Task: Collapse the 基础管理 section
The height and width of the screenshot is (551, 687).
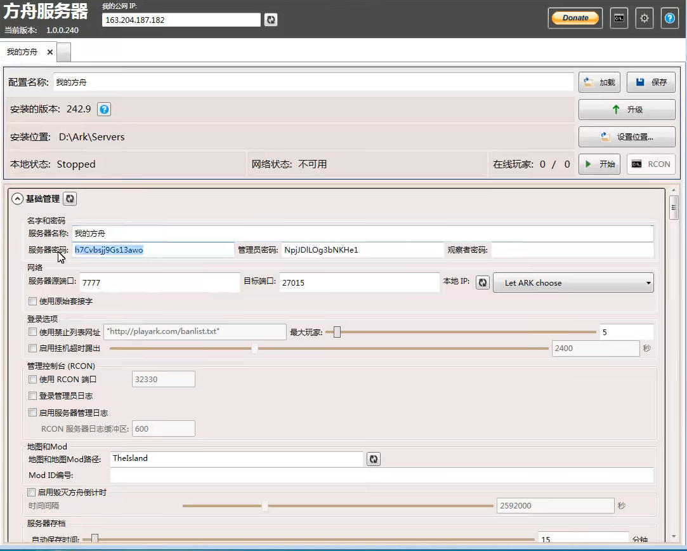Action: pos(17,199)
